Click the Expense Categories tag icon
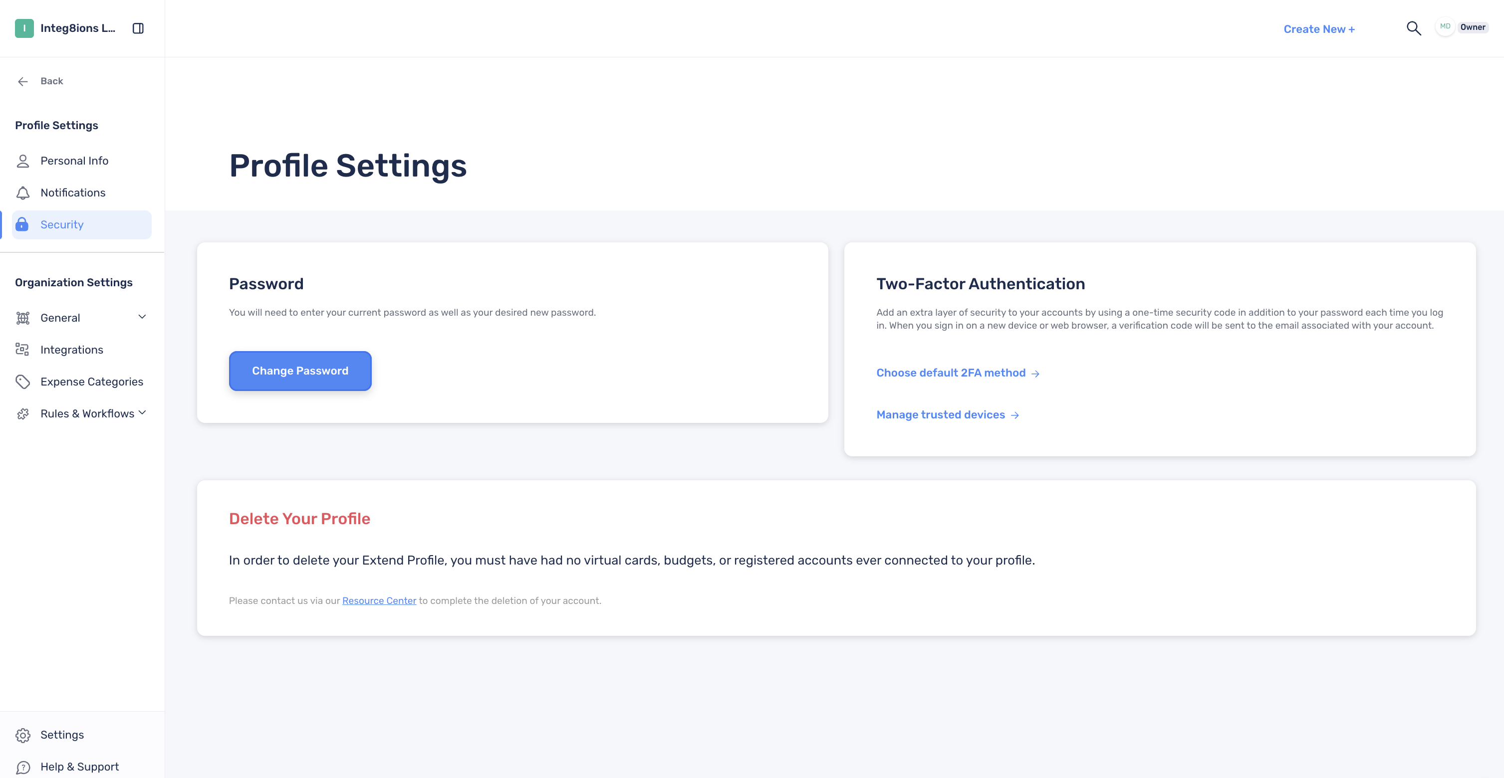Image resolution: width=1504 pixels, height=778 pixels. pyautogui.click(x=23, y=382)
